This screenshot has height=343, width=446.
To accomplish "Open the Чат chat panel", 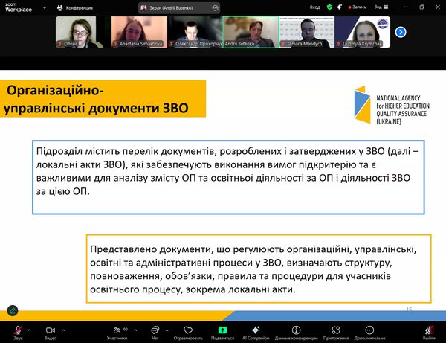I will coord(155,330).
